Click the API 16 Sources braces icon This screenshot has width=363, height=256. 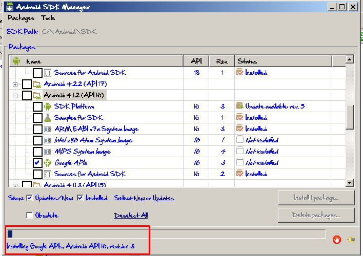click(x=48, y=174)
